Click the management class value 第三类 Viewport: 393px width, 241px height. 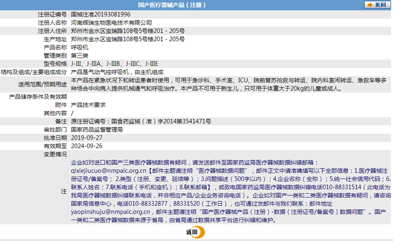(80, 55)
